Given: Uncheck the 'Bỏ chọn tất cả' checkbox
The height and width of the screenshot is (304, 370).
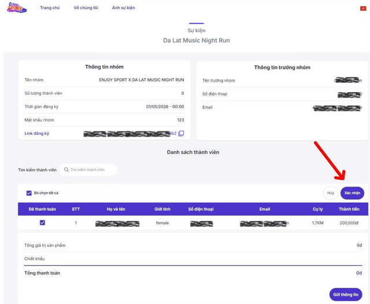Looking at the screenshot, I should point(29,193).
